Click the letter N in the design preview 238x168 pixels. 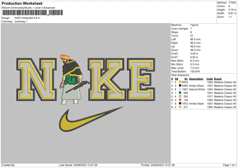(36, 79)
